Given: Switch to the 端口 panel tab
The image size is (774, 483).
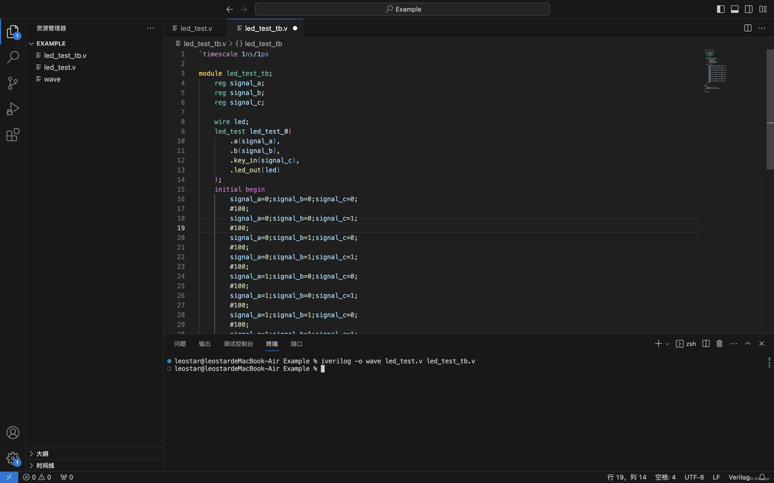Looking at the screenshot, I should (x=296, y=344).
